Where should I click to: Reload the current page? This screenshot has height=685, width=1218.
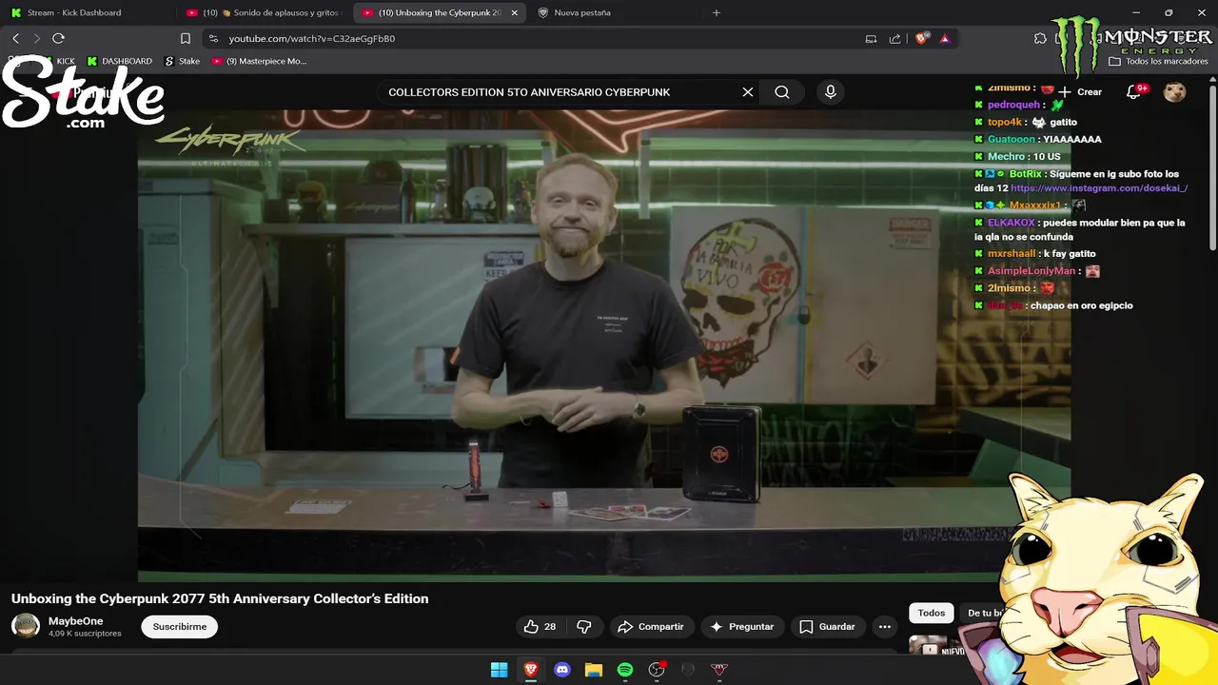pyautogui.click(x=58, y=38)
